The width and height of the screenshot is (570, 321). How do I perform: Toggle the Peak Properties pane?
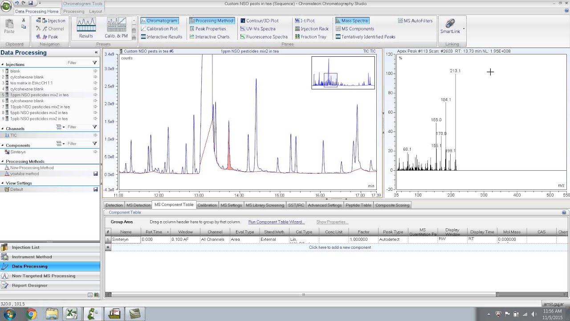pyautogui.click(x=208, y=29)
